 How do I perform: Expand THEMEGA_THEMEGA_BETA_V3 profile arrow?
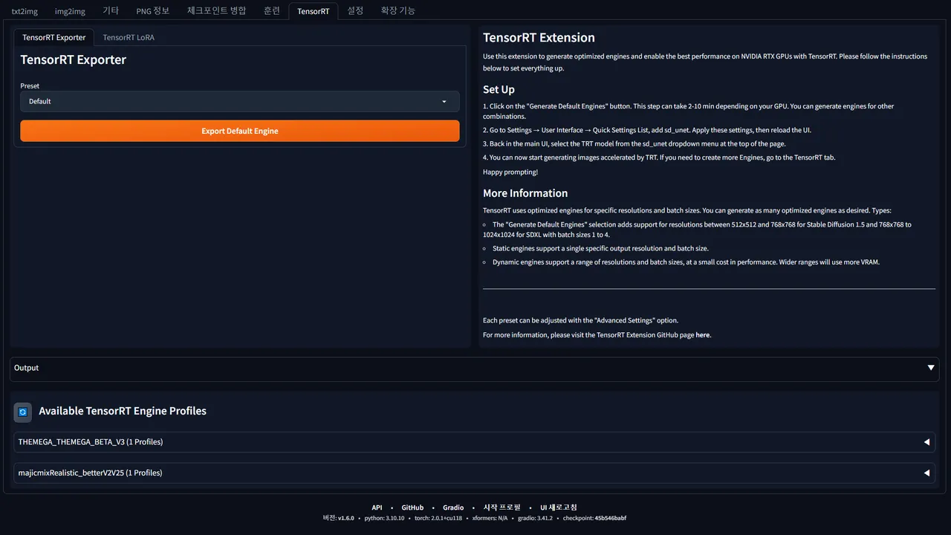[926, 442]
